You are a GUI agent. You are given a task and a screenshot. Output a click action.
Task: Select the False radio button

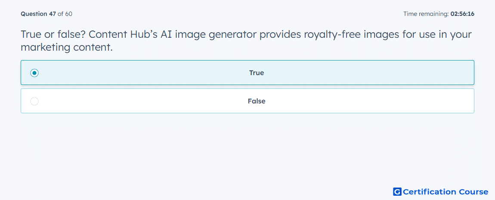34,101
